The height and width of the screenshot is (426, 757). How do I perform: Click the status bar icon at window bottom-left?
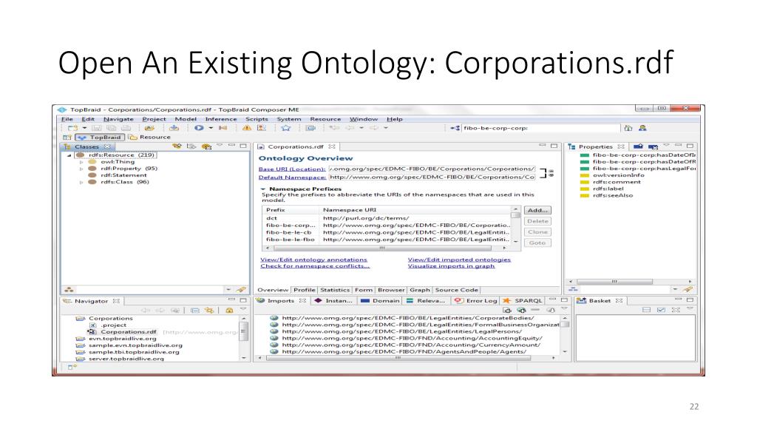(x=72, y=367)
